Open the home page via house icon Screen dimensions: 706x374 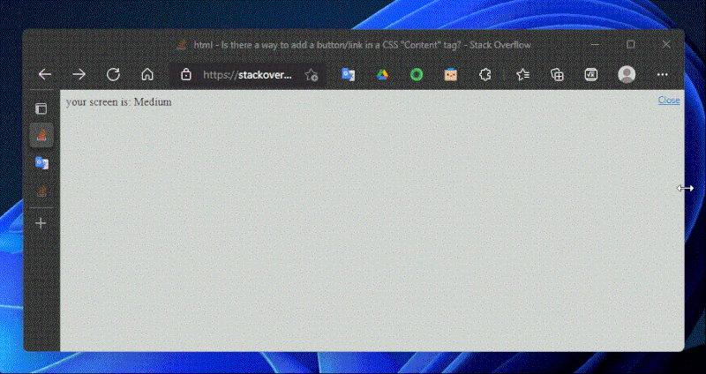pyautogui.click(x=147, y=75)
